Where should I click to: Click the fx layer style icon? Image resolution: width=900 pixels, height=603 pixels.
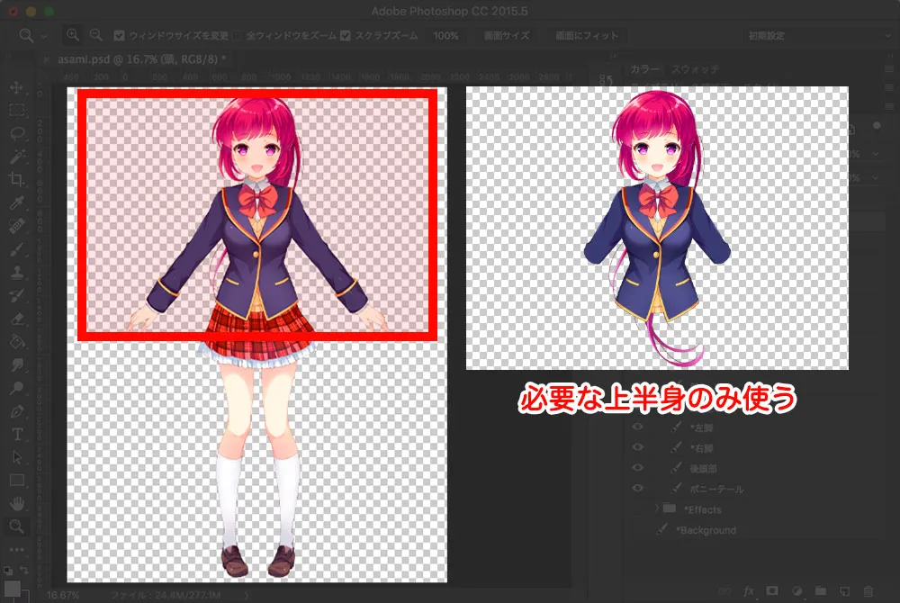[748, 591]
